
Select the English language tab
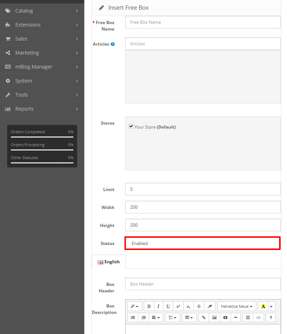pyautogui.click(x=109, y=262)
